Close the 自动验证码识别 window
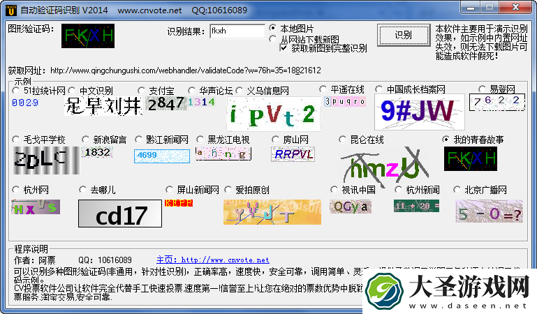The image size is (537, 314). (x=515, y=7)
